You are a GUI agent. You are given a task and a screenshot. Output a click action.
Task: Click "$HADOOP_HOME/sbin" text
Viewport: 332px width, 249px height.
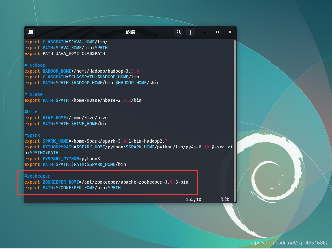pos(138,83)
